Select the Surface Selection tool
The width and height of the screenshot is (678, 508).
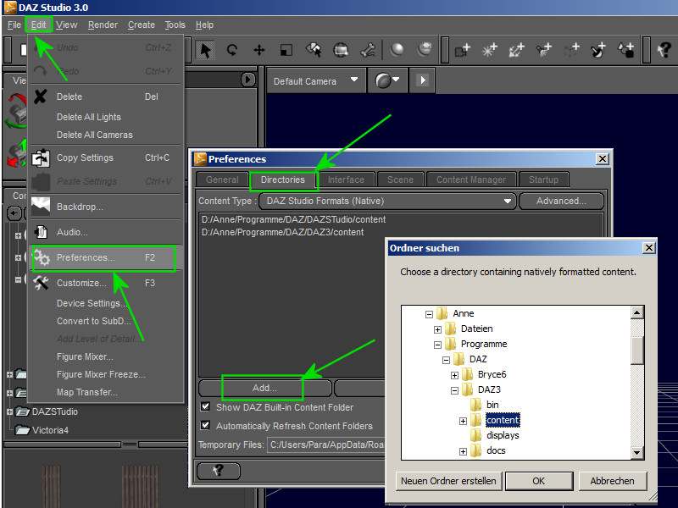(313, 50)
